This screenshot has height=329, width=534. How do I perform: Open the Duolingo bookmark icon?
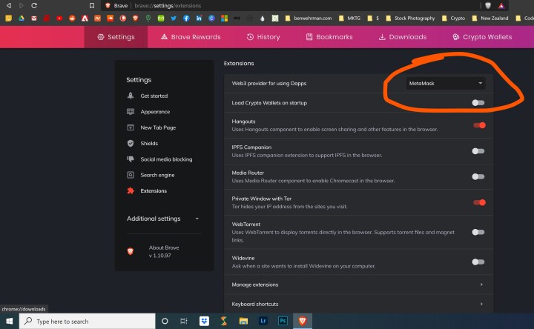click(161, 18)
